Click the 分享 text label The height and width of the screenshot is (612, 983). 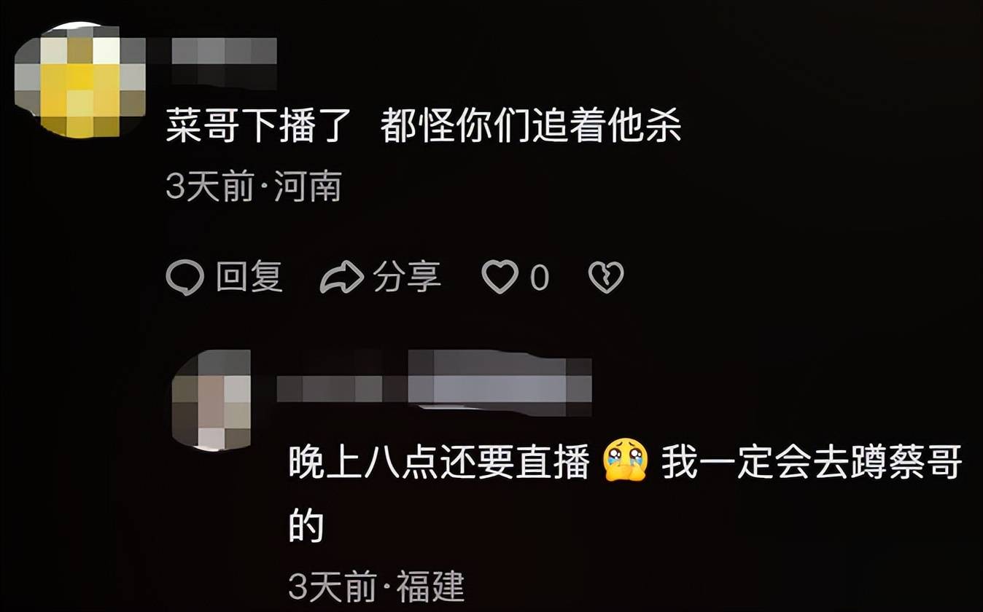point(407,278)
